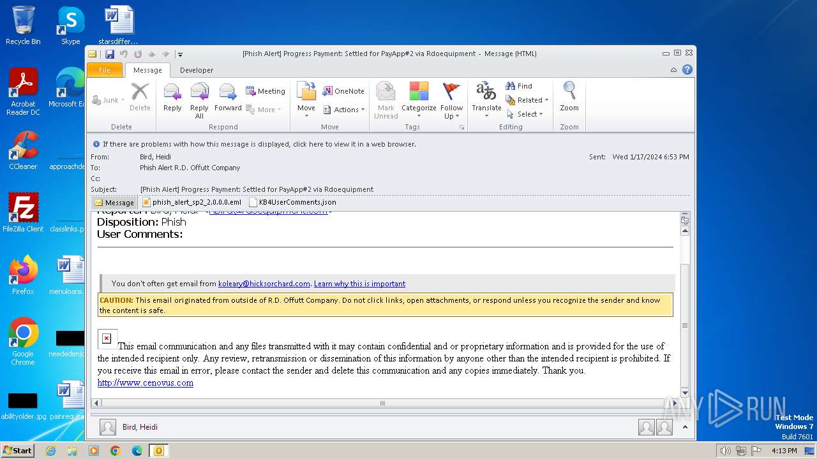The height and width of the screenshot is (459, 817).
Task: Click Find in Editing group
Action: click(x=519, y=86)
